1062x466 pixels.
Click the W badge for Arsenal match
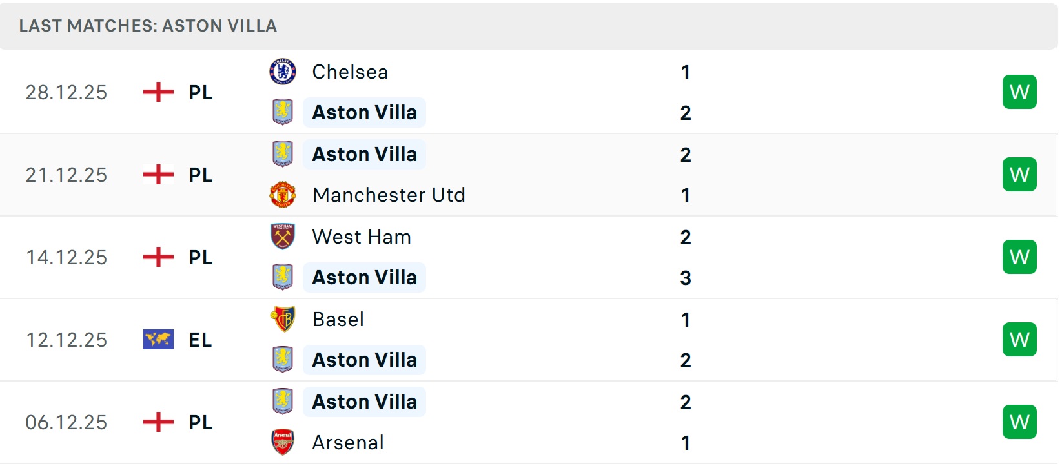pyautogui.click(x=1019, y=422)
